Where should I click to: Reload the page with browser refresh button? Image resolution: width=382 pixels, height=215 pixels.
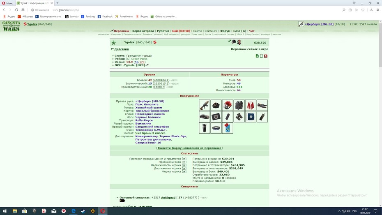[16, 10]
